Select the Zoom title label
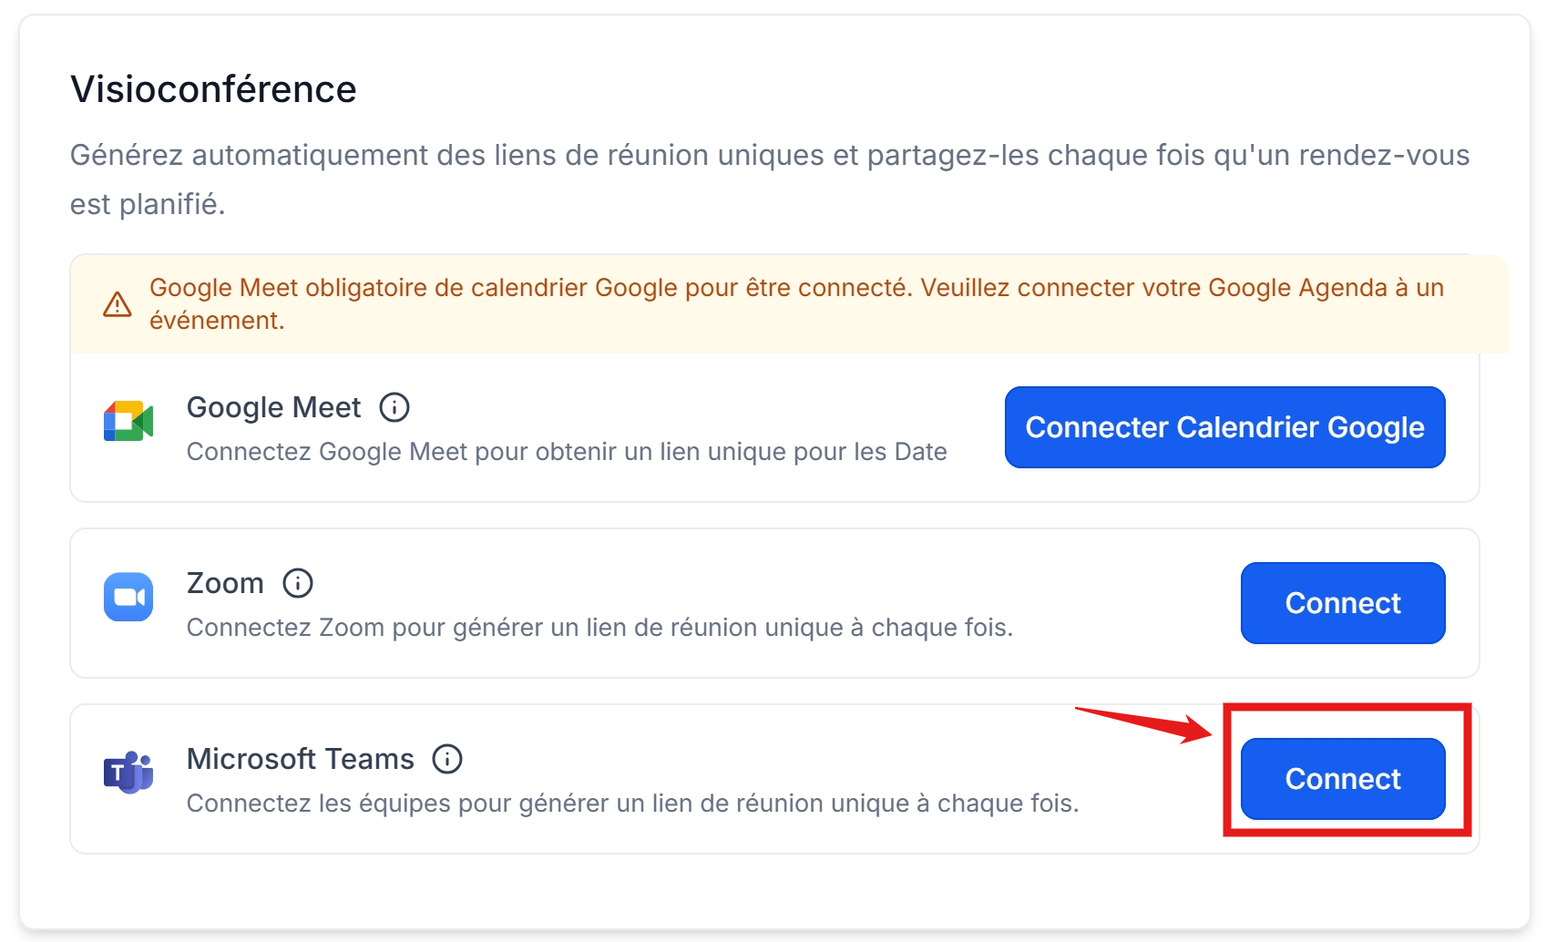Image resolution: width=1567 pixels, height=942 pixels. 225,583
